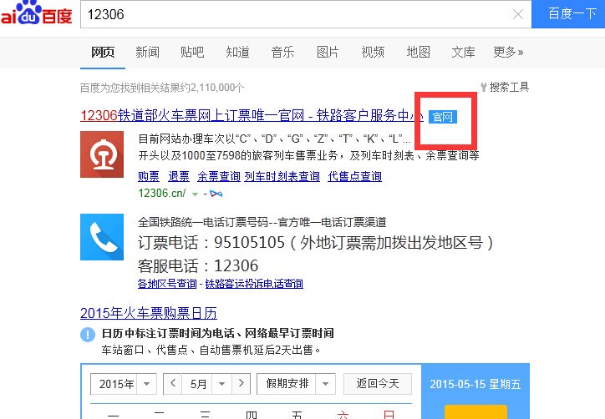Switch to the 新闻 tab
Screen dimensions: 605x419
click(147, 52)
